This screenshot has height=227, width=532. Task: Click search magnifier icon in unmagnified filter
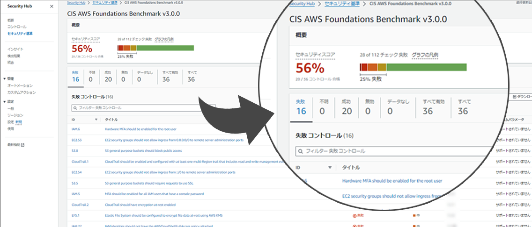click(x=75, y=108)
